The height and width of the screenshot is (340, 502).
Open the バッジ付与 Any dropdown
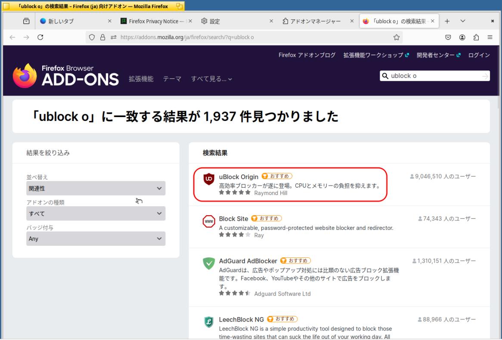(96, 239)
